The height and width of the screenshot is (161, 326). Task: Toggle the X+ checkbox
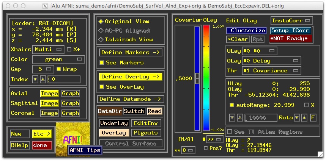[69, 50]
